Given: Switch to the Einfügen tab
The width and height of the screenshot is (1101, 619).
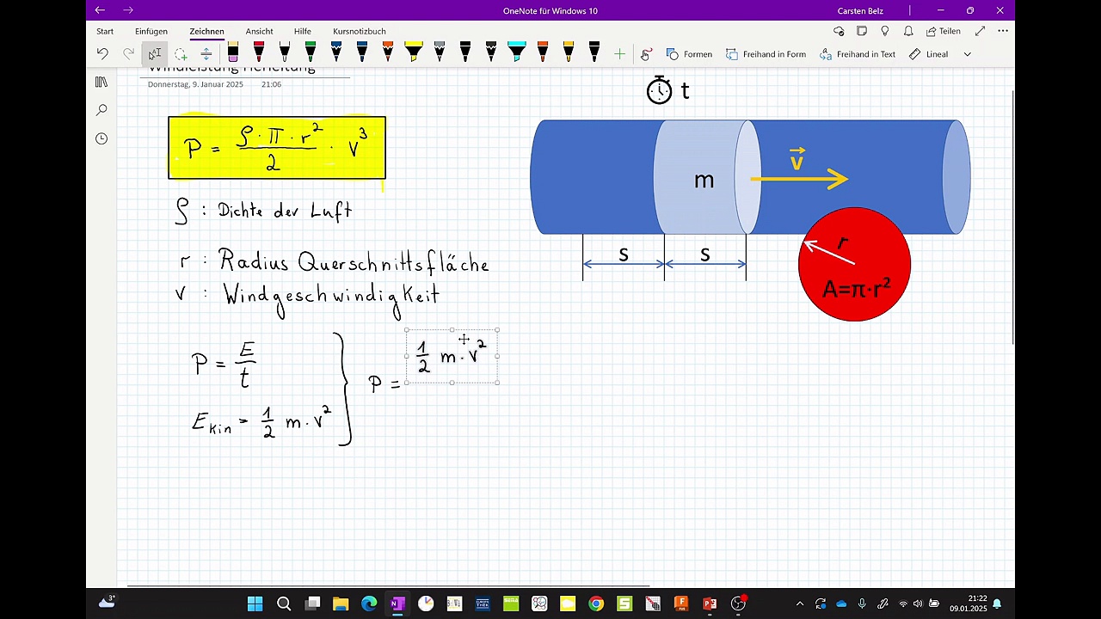Looking at the screenshot, I should (x=151, y=31).
